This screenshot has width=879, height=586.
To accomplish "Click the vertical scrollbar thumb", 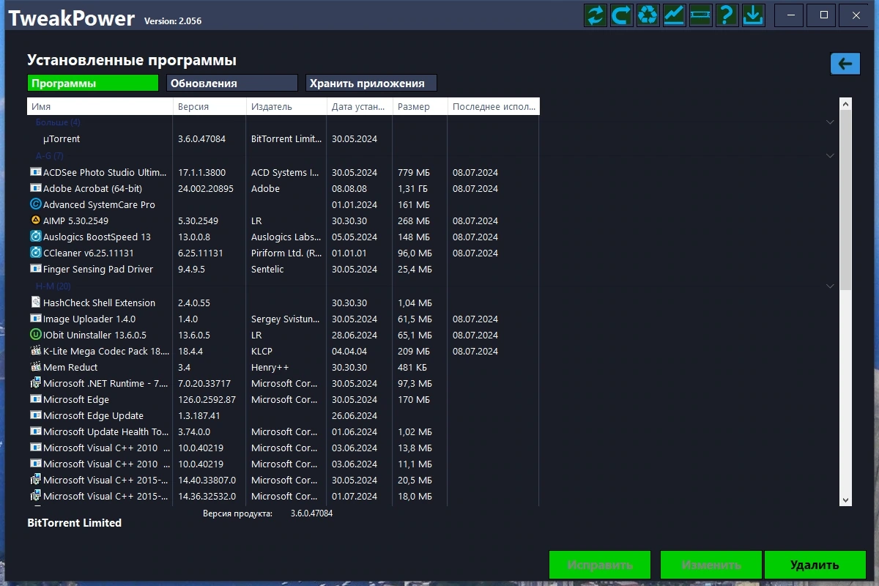I will click(845, 201).
